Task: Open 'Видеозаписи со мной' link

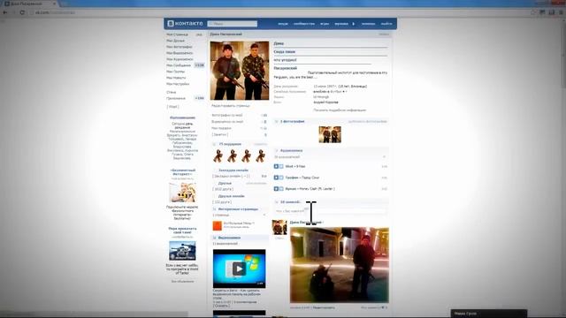Action: (227, 122)
